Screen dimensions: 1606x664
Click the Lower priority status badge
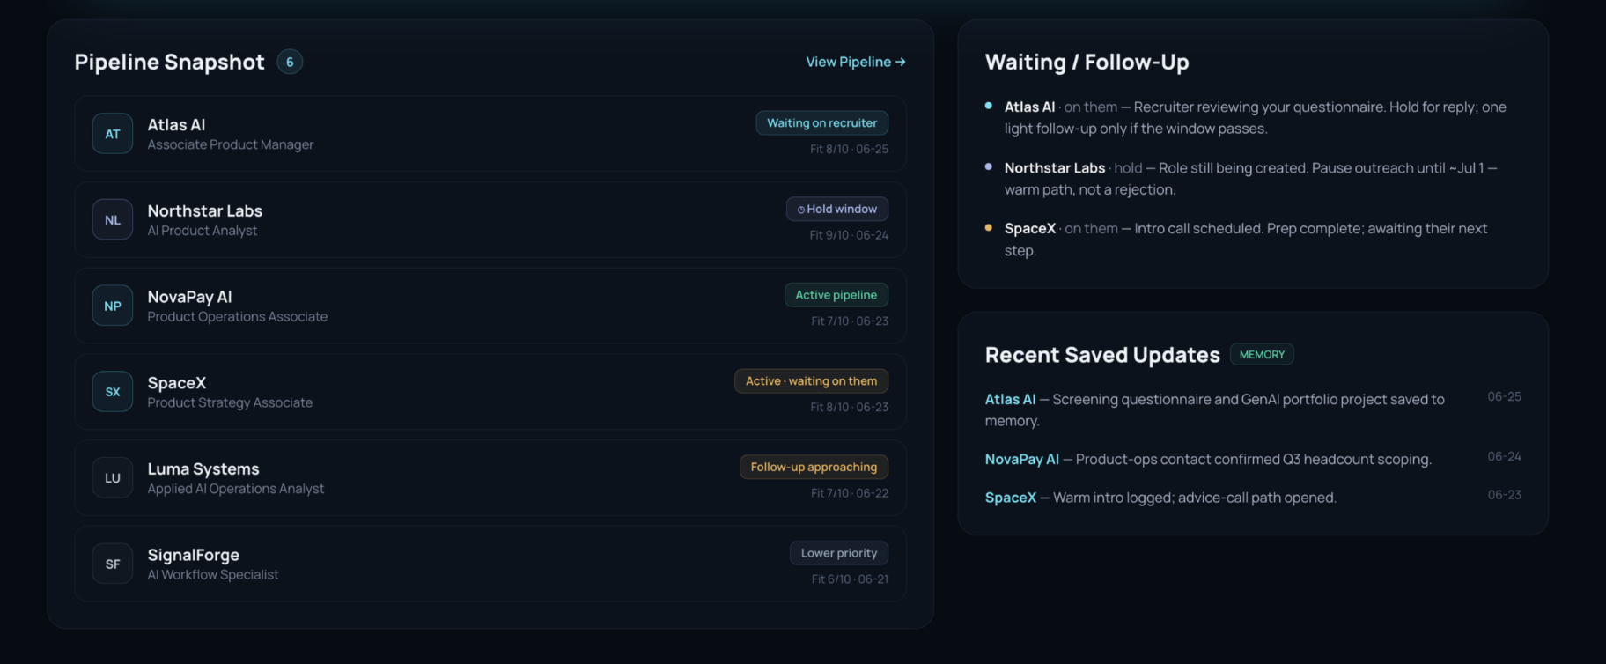point(839,553)
